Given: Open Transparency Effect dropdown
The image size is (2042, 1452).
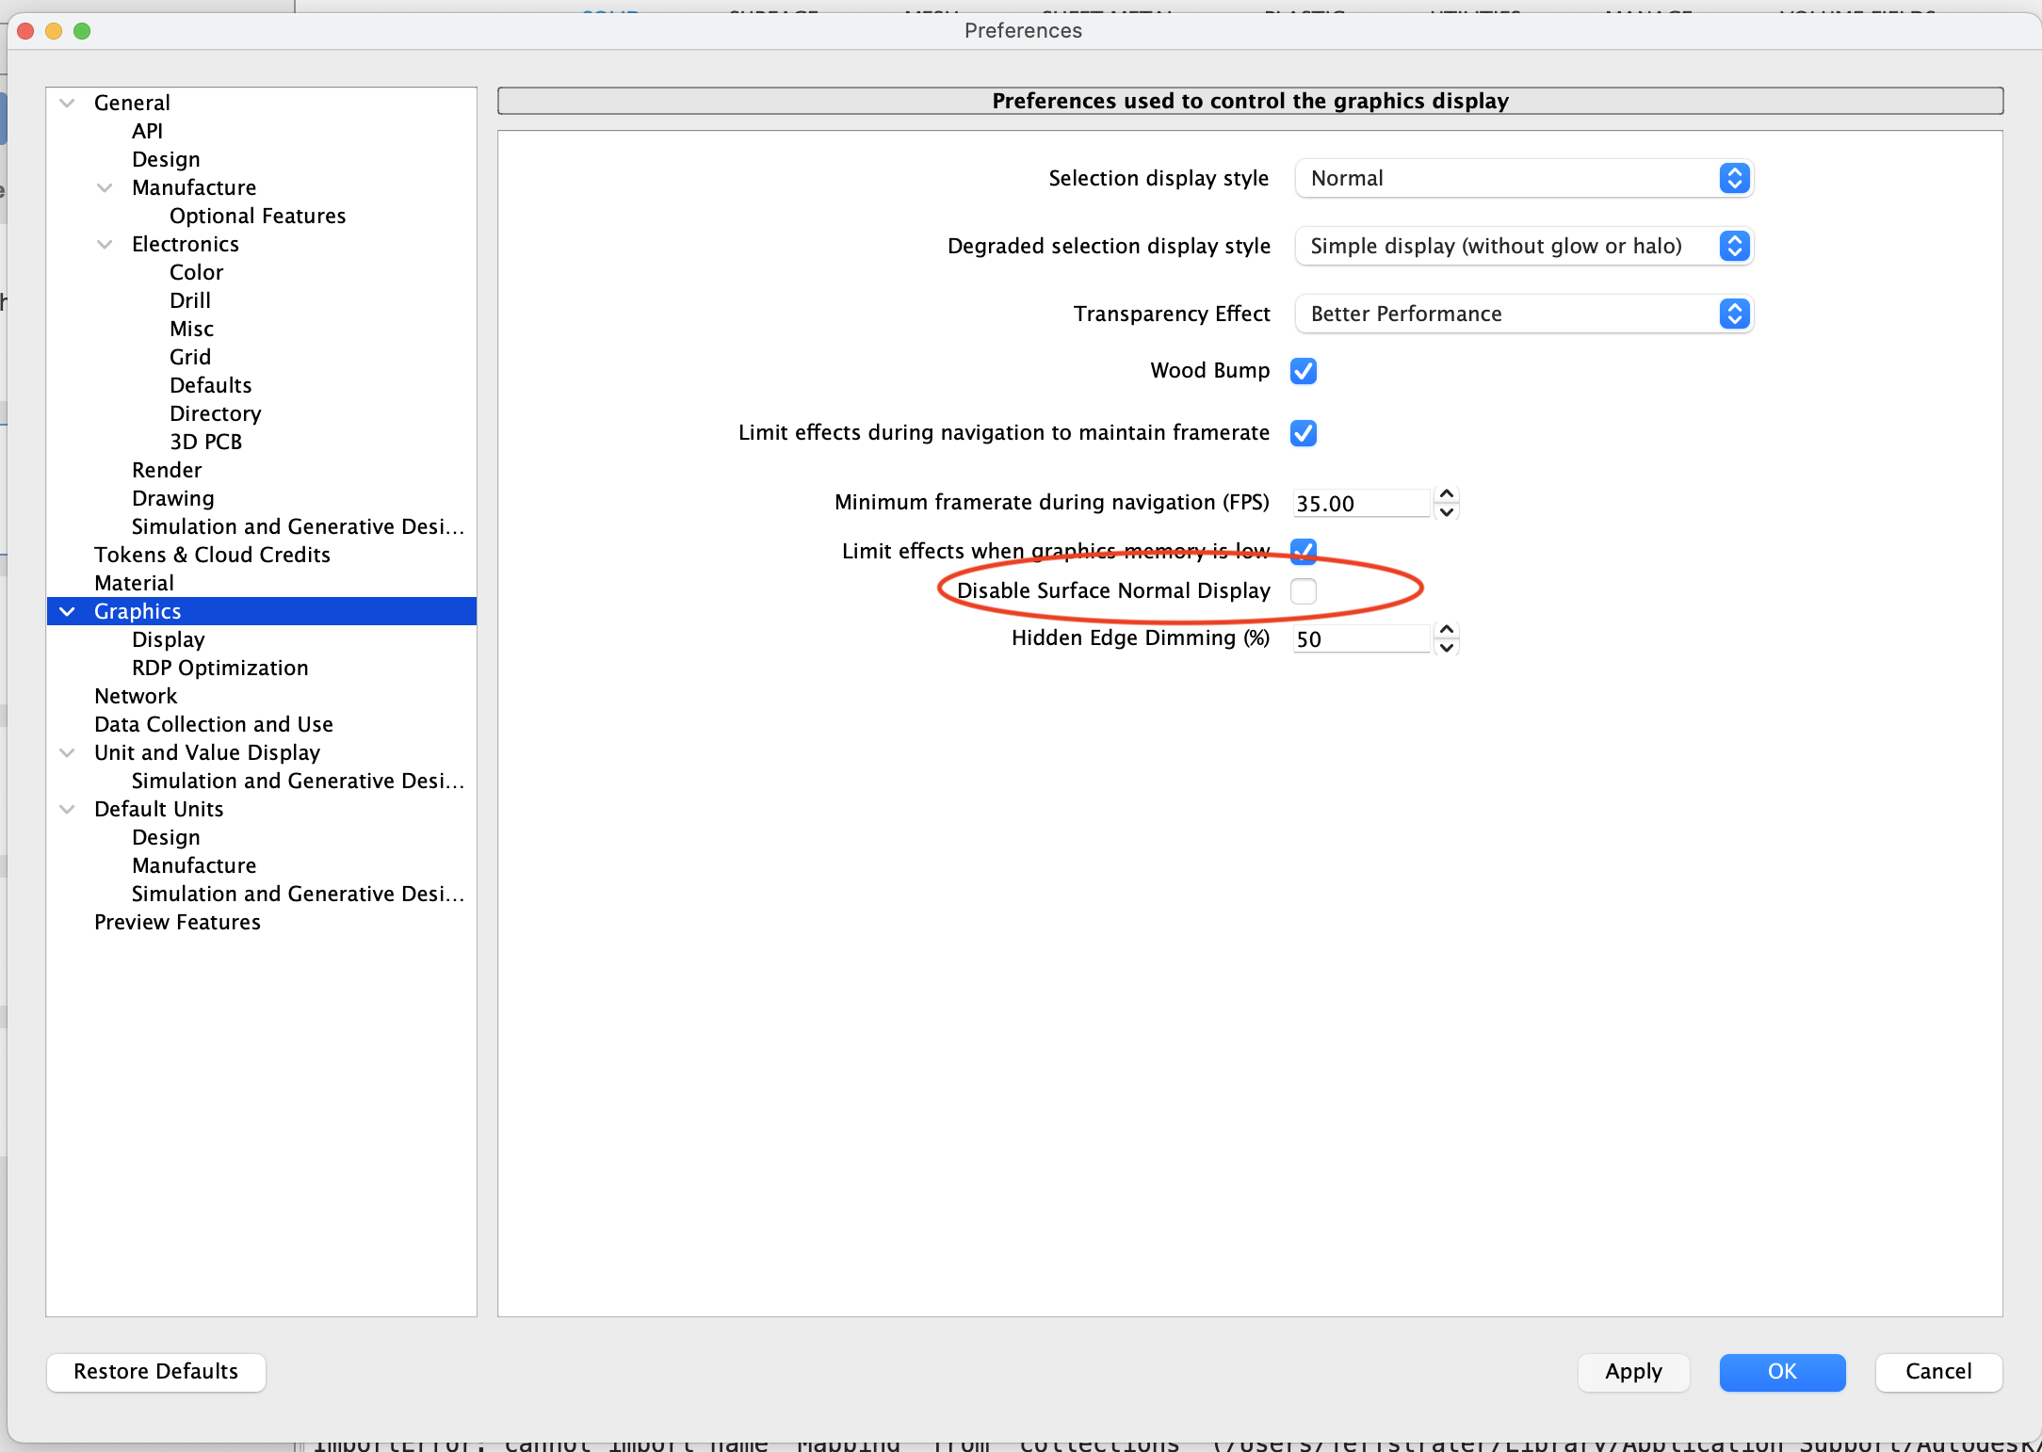Looking at the screenshot, I should [x=1523, y=314].
